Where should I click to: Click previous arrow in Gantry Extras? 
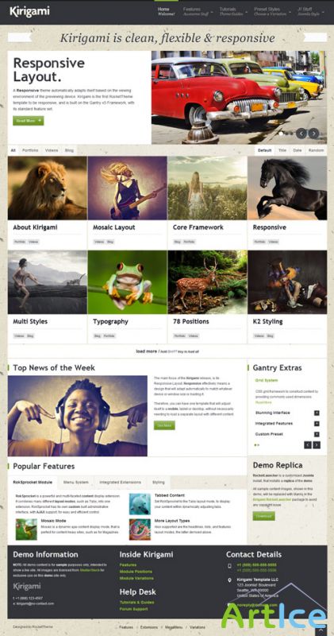click(x=308, y=445)
